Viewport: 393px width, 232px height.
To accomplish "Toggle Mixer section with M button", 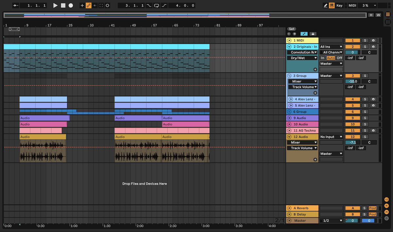I will pos(386,212).
